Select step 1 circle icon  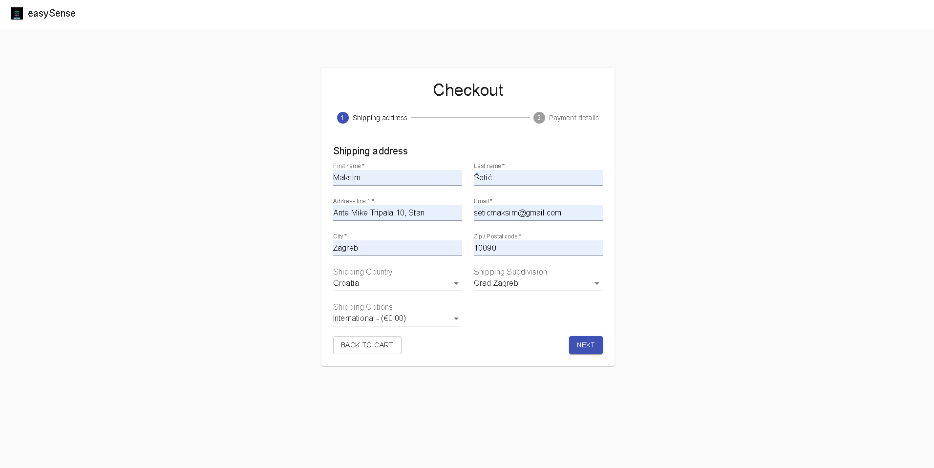click(x=342, y=118)
